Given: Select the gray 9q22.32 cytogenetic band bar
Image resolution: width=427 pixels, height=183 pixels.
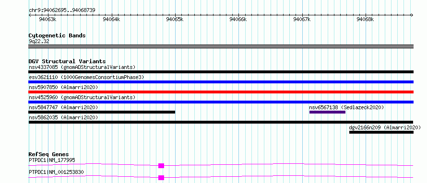Looking at the screenshot, I should pyautogui.click(x=221, y=46).
